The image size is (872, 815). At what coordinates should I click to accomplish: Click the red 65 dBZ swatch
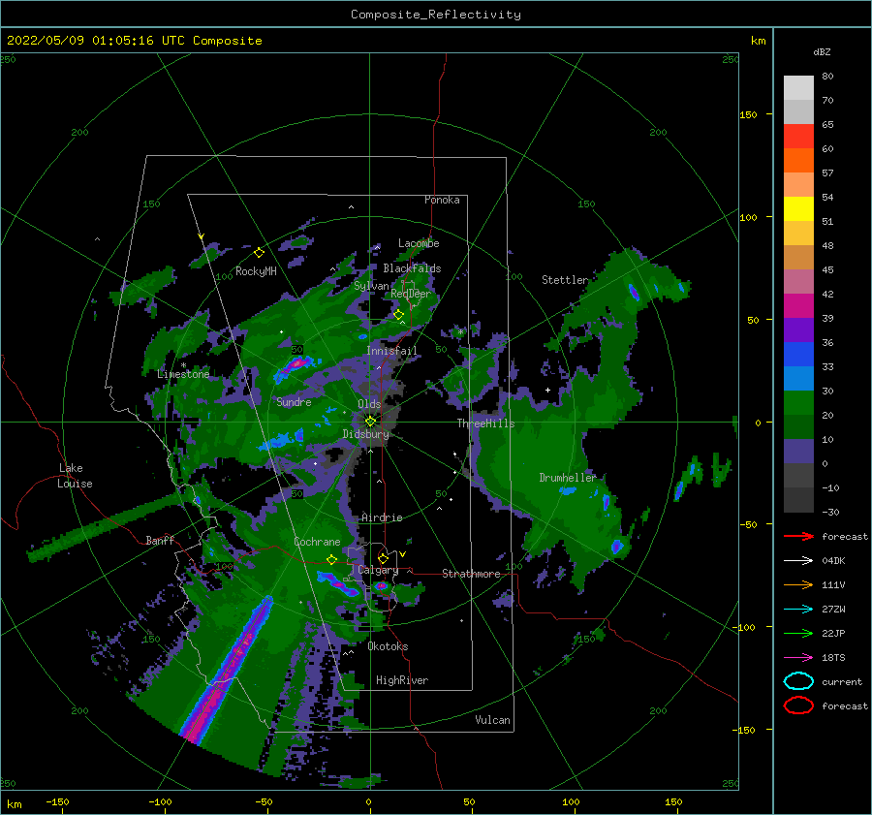[x=798, y=136]
